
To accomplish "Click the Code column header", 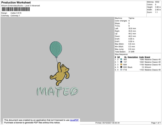I will coord(141,57).
